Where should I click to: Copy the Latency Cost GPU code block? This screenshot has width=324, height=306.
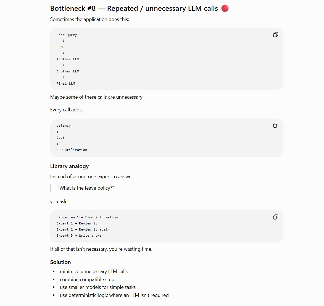[x=275, y=125]
